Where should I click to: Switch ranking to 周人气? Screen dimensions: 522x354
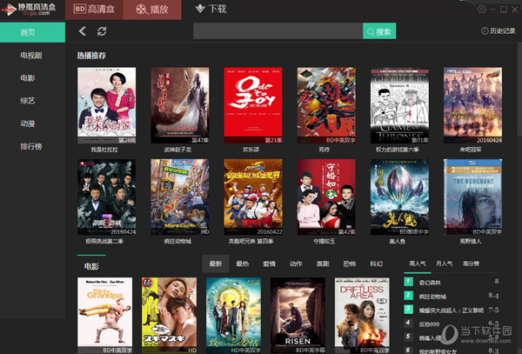point(417,264)
